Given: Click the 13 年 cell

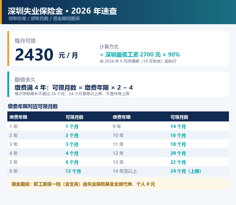Looking at the screenshot, I should 119,162.
